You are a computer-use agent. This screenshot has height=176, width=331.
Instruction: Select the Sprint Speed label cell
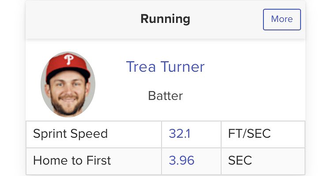94,134
